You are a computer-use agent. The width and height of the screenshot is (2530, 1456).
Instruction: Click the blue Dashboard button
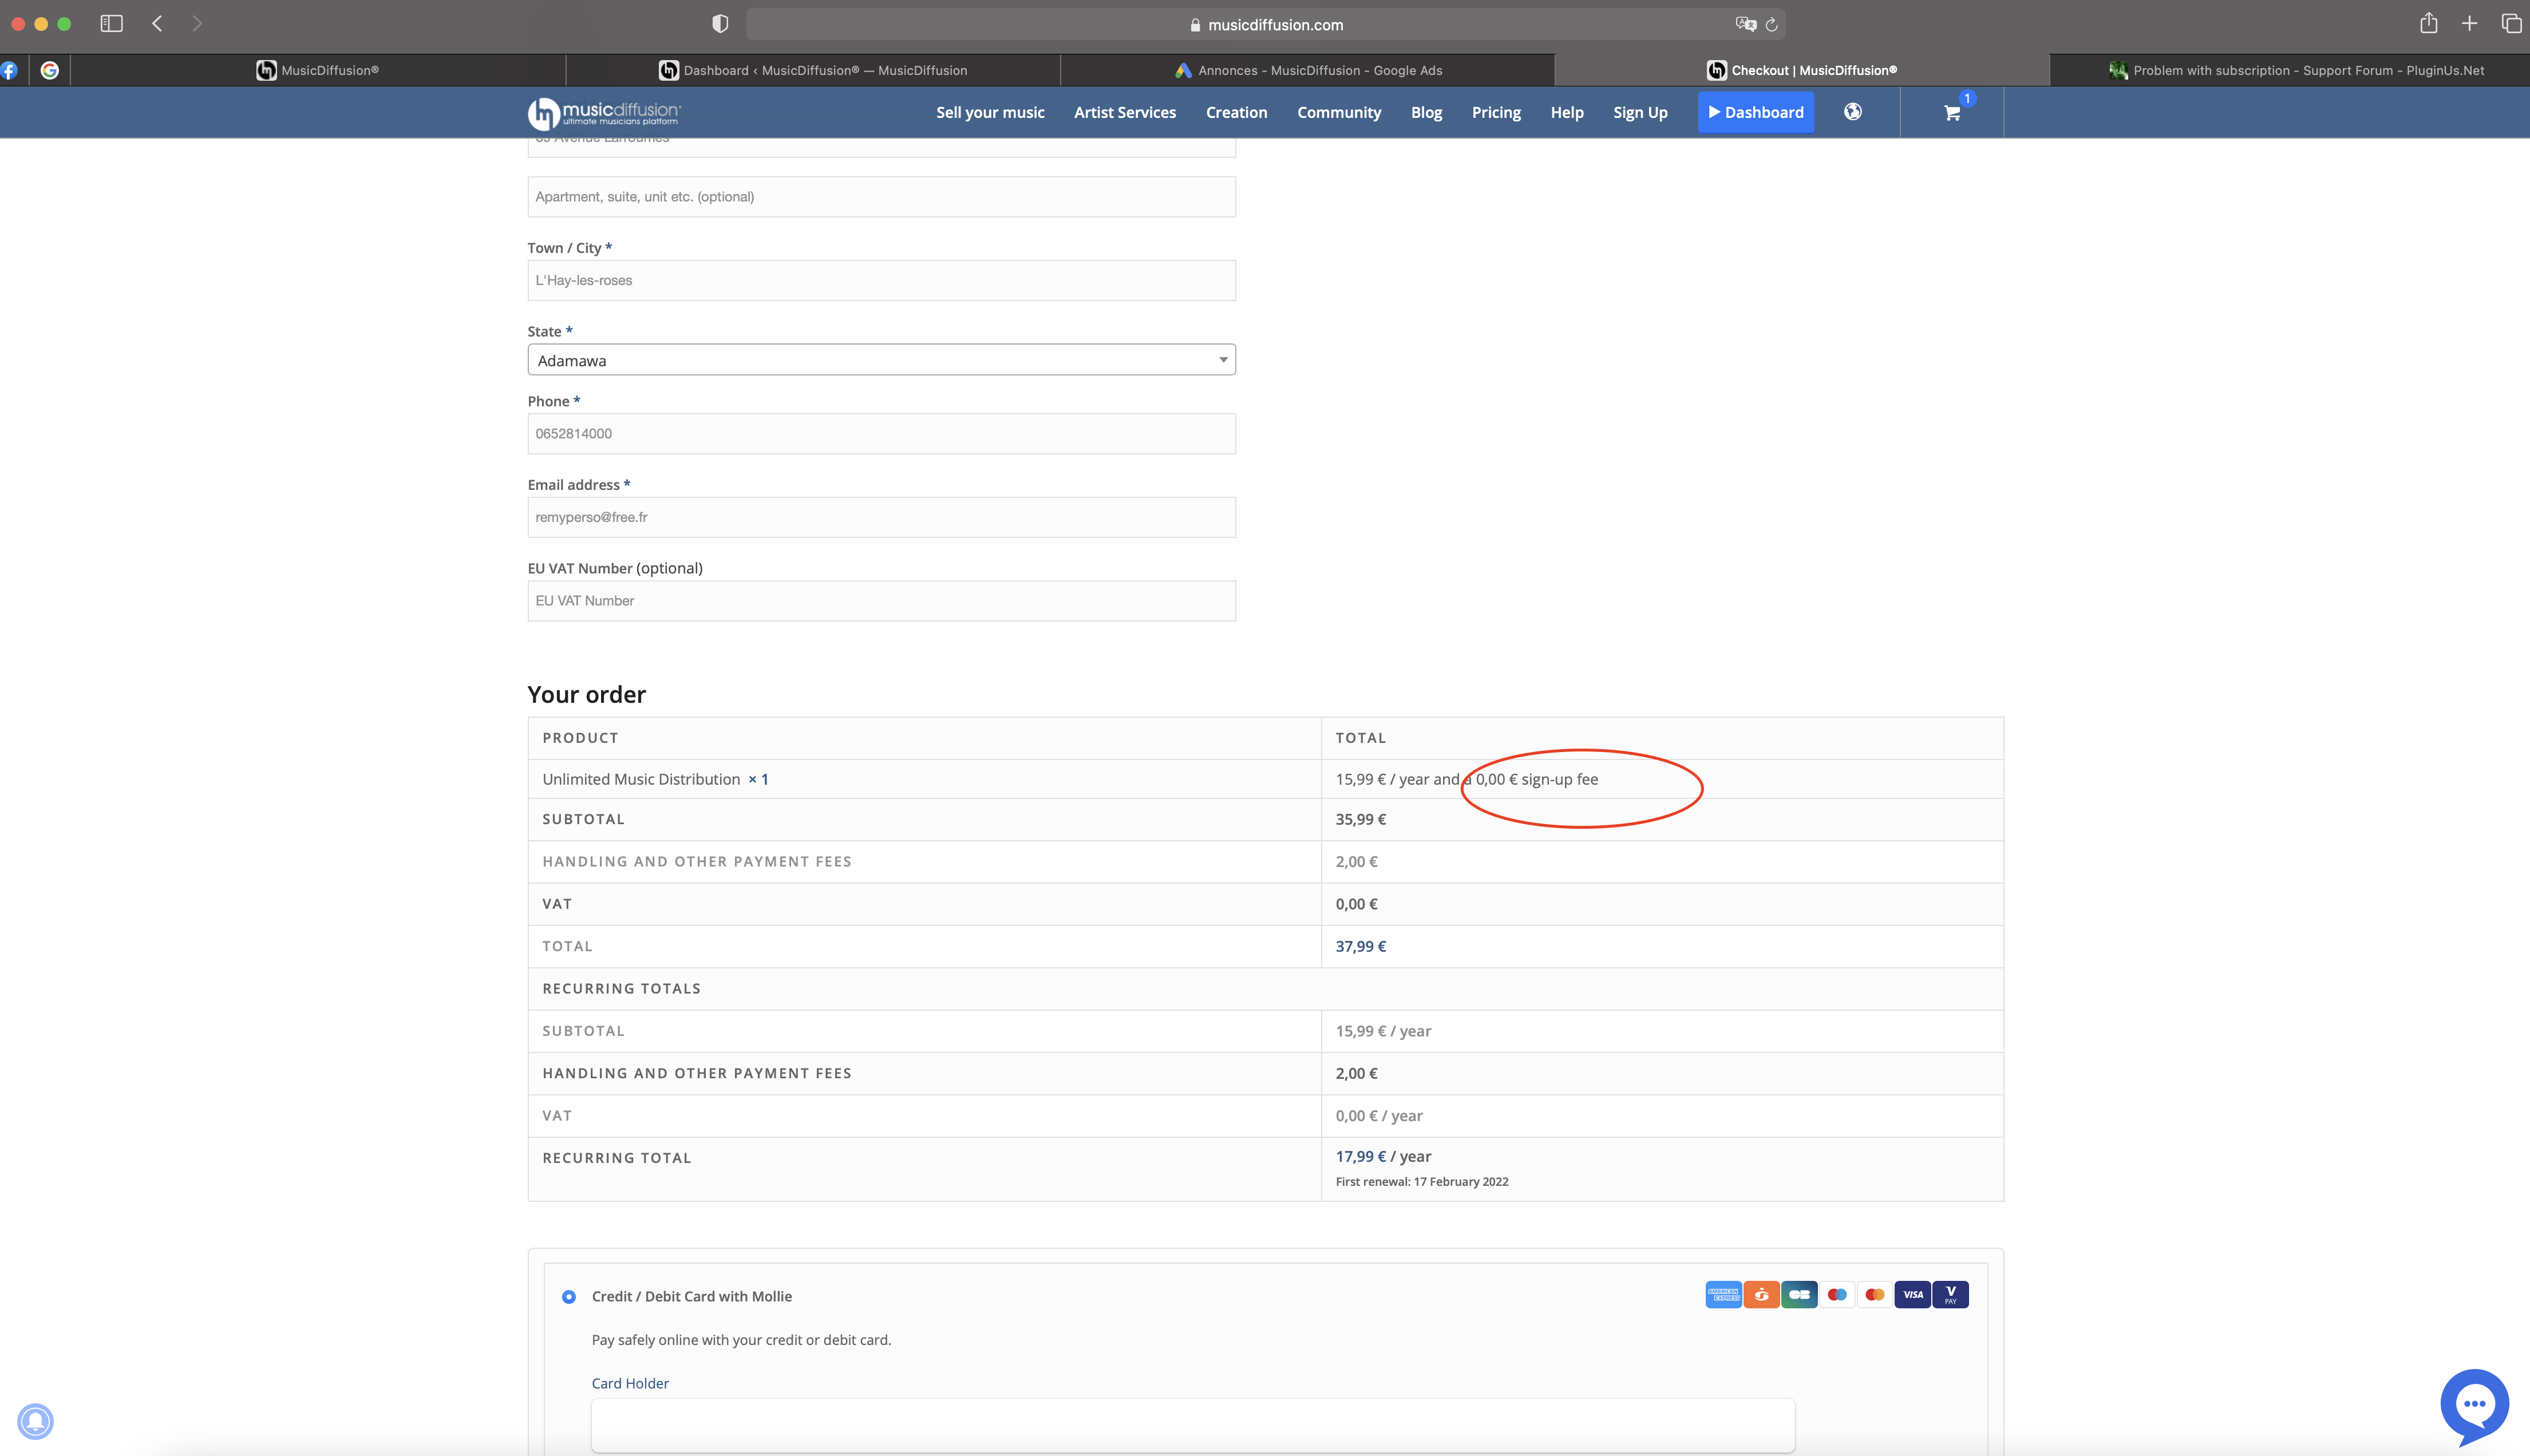click(1755, 113)
